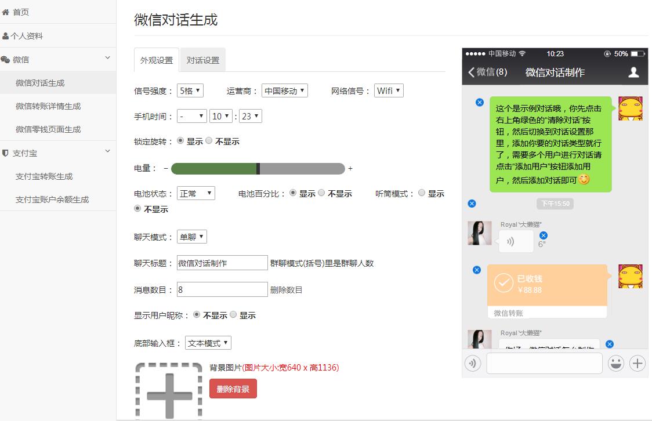Open the minute dropdown showing 23
The width and height of the screenshot is (652, 421).
click(251, 116)
